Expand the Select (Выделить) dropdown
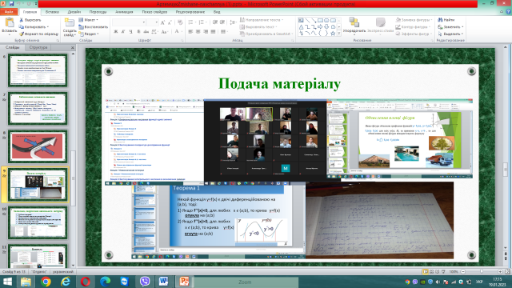Viewport: 512px width, 288px height. tap(450, 34)
